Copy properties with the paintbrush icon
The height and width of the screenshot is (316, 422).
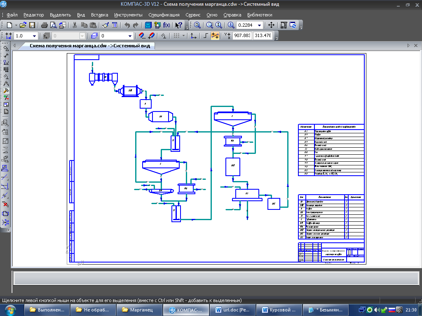tap(105, 25)
